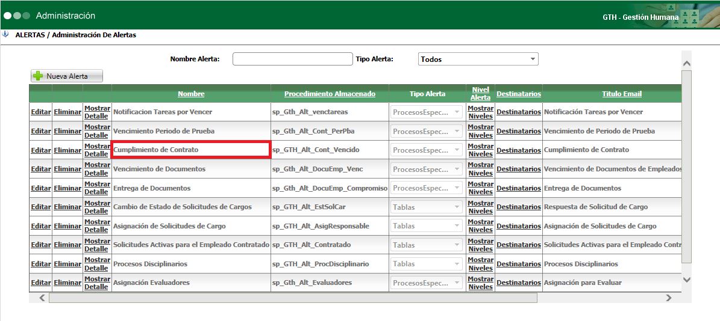The width and height of the screenshot is (720, 321).
Task: Show levels for Entrega de Documentos
Action: [x=480, y=188]
